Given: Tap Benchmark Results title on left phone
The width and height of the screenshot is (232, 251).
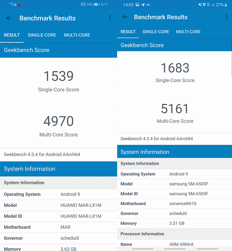Looking at the screenshot, I should point(48,18).
